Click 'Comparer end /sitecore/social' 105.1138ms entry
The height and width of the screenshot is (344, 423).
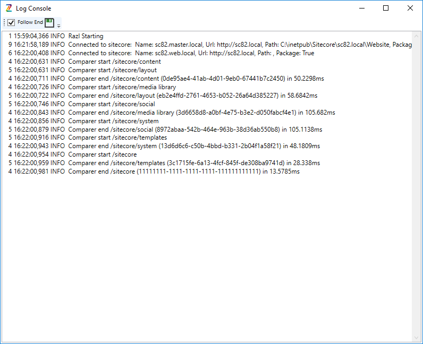click(x=165, y=130)
